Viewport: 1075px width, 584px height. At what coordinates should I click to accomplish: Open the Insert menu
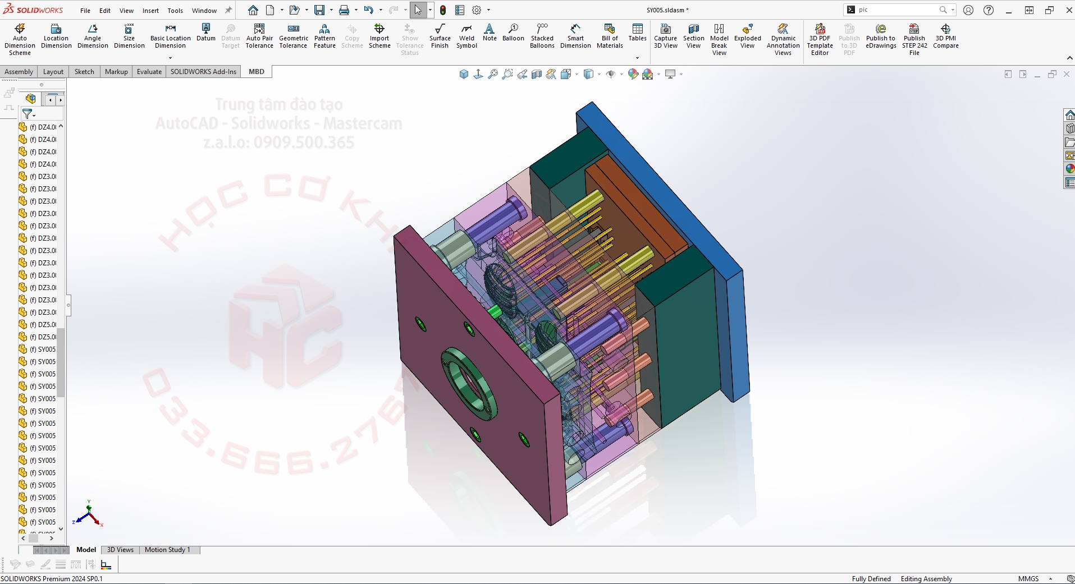click(150, 10)
